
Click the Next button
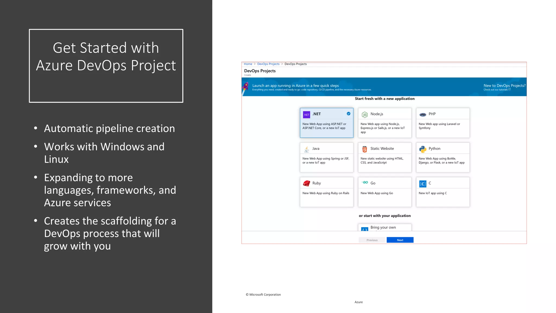pos(400,240)
